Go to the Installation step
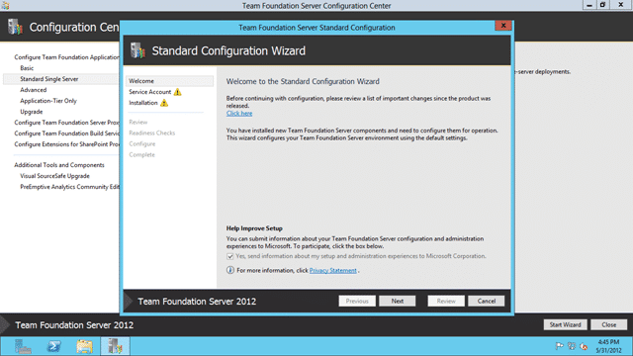This screenshot has height=356, width=633. (x=143, y=103)
